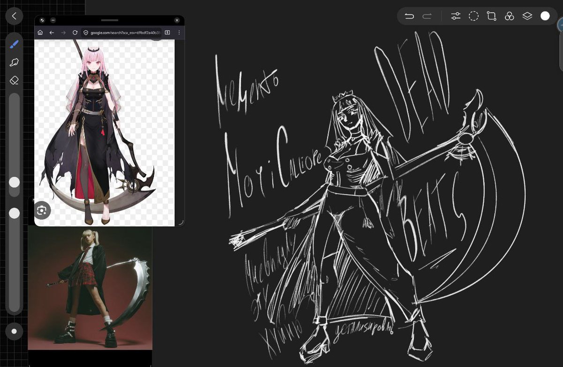The width and height of the screenshot is (563, 367).
Task: Open the browser options menu with three dots
Action: pos(179,32)
